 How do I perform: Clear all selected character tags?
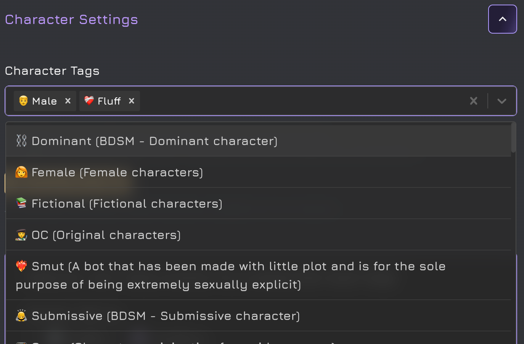[x=474, y=101]
